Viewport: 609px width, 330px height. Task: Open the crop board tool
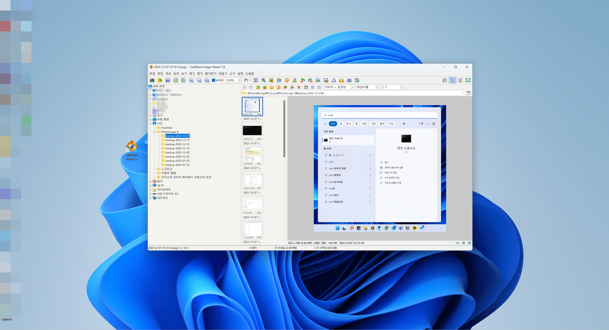tap(271, 80)
